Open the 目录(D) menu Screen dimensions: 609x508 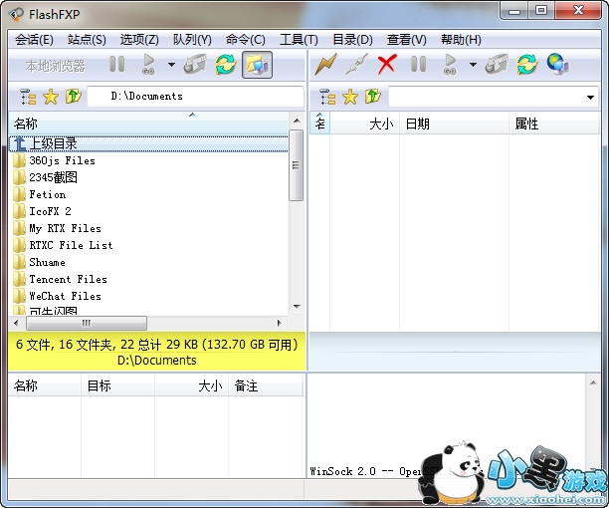click(x=352, y=40)
